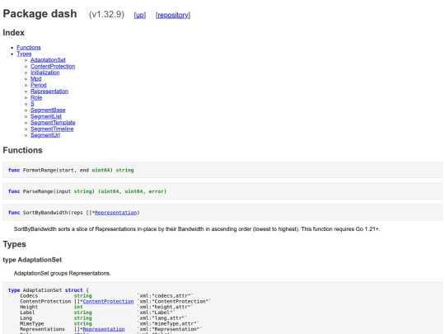445x334 pixels.
Task: Click the ParseRange function signature
Action: 87,191
